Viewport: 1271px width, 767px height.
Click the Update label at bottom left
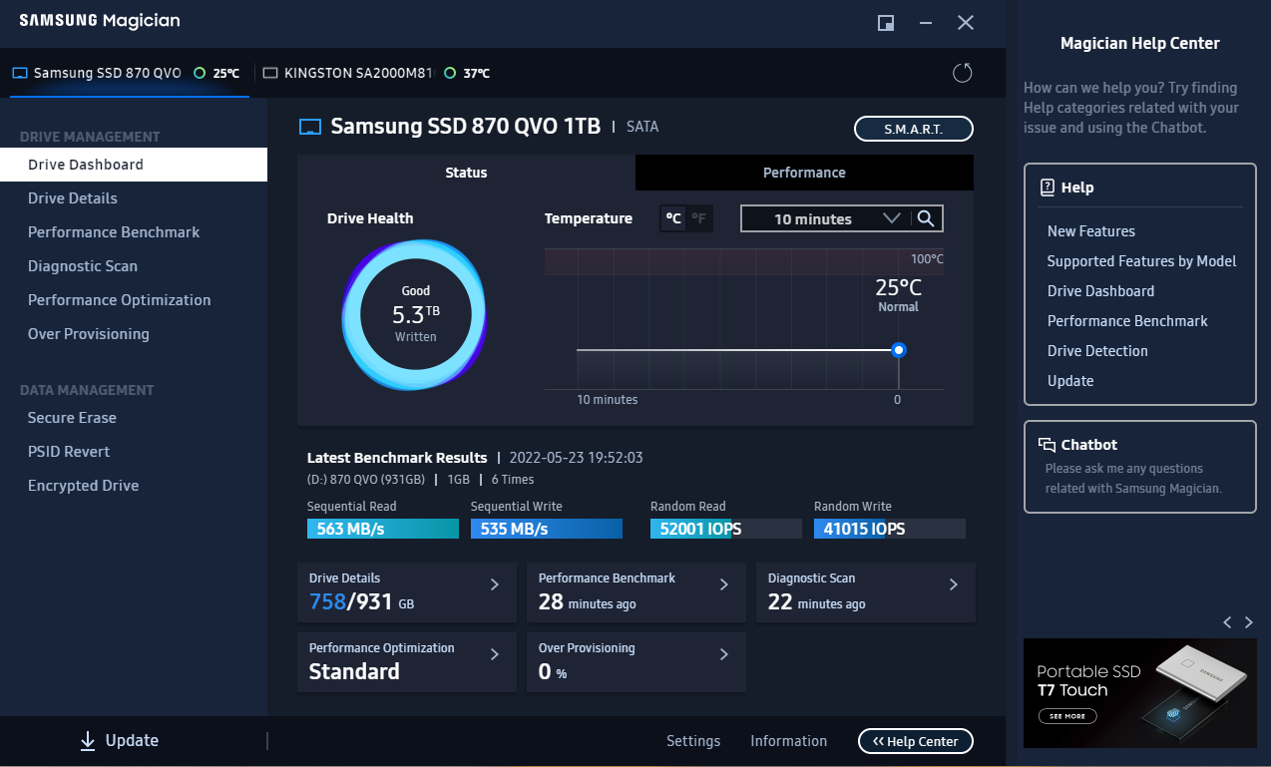[132, 740]
